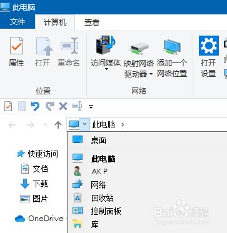Select 库 from the dropdown list
The width and height of the screenshot is (227, 233).
pos(147,224)
